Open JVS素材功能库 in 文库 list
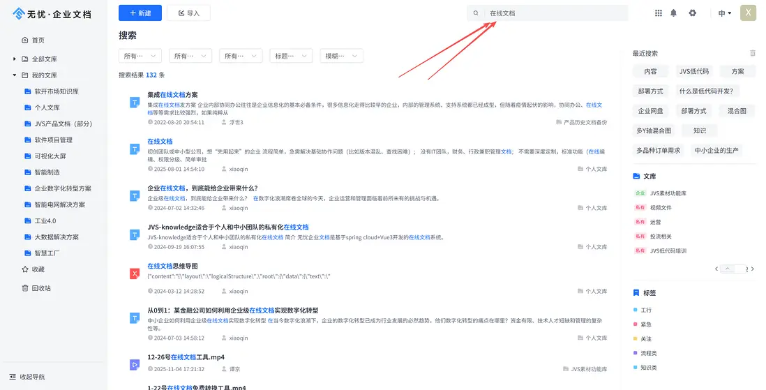The image size is (766, 390). [x=668, y=193]
